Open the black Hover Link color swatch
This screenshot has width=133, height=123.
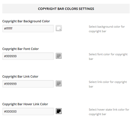(x=59, y=111)
